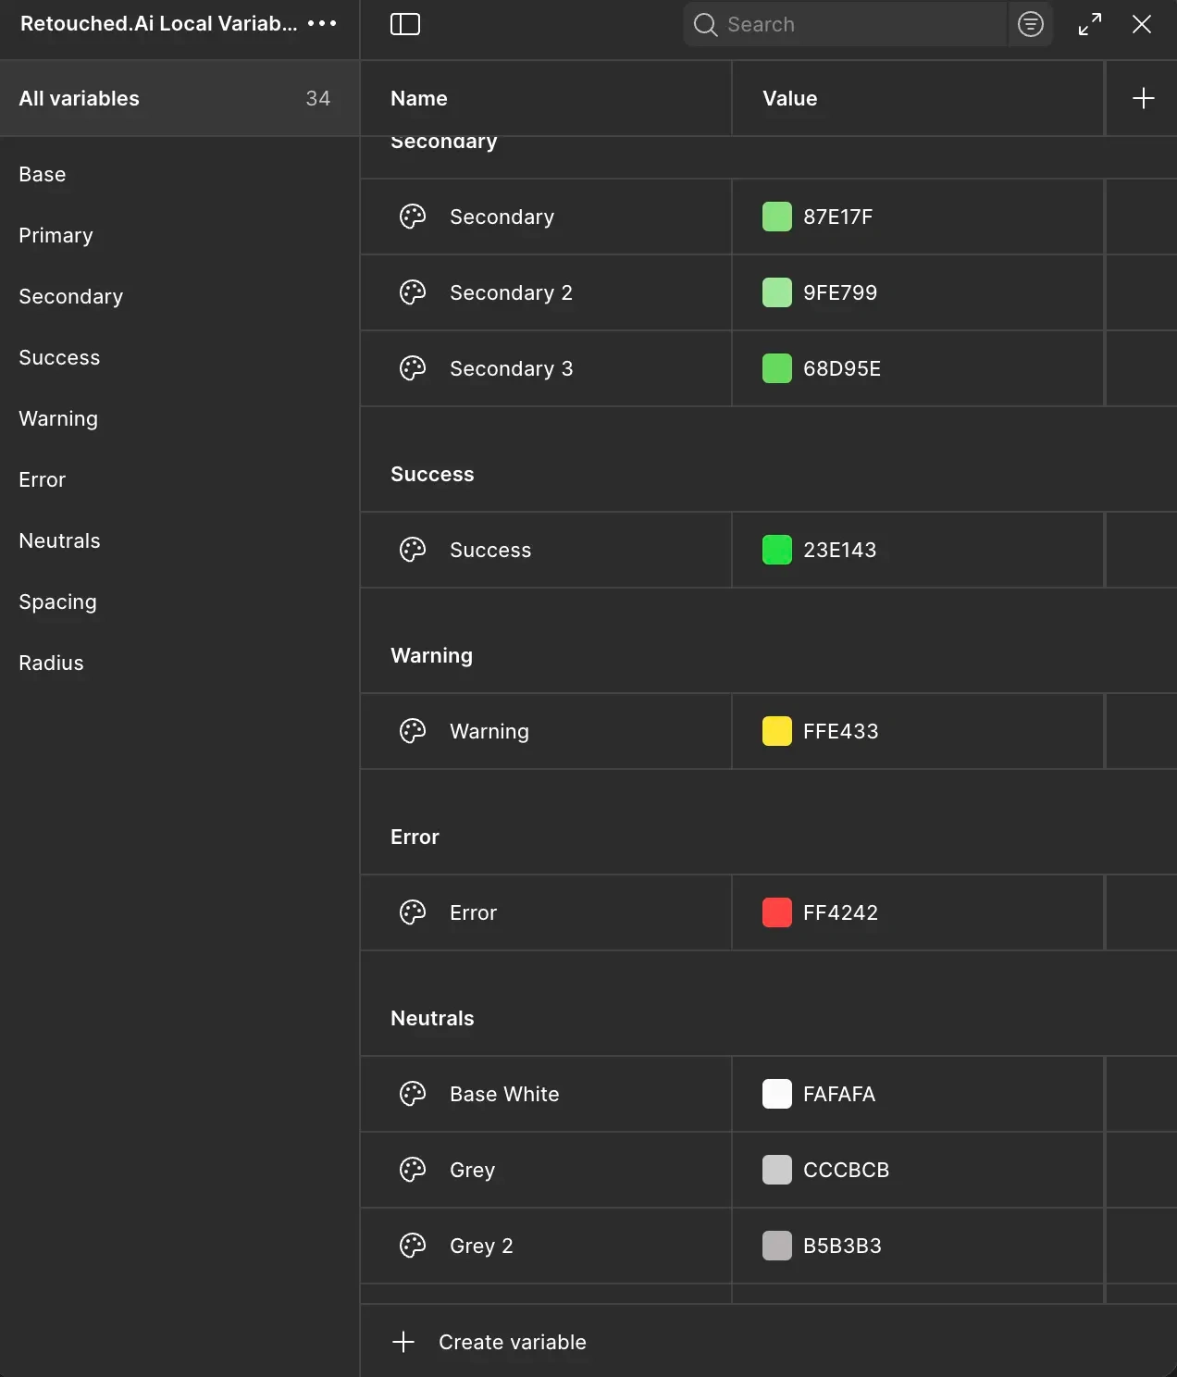
Task: Click the palette icon for Secondary 2
Action: (413, 292)
